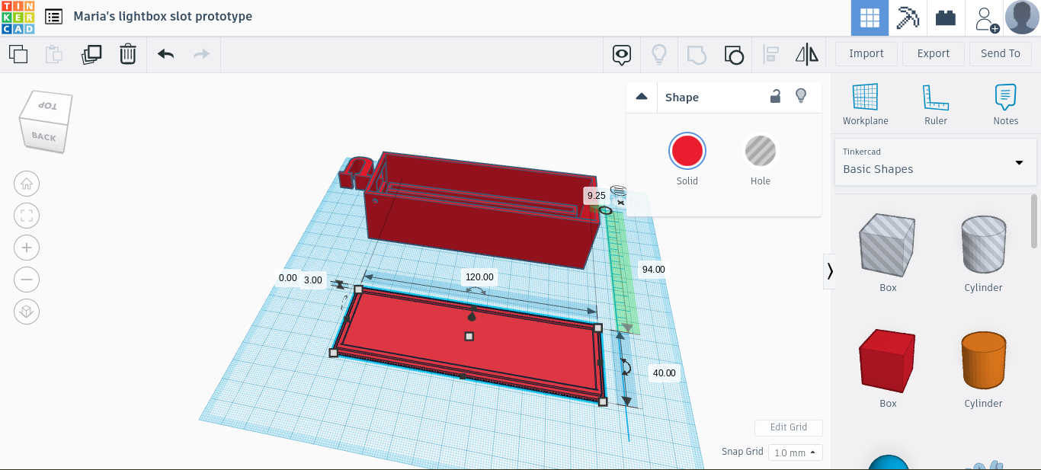Toggle shape visibility lightbulb in inspector
Screen dimensions: 1041x470
801,96
